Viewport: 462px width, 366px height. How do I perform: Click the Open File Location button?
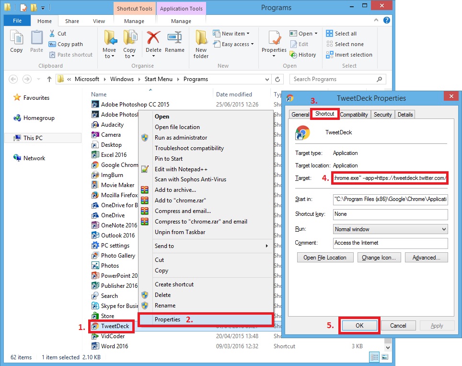coord(325,258)
